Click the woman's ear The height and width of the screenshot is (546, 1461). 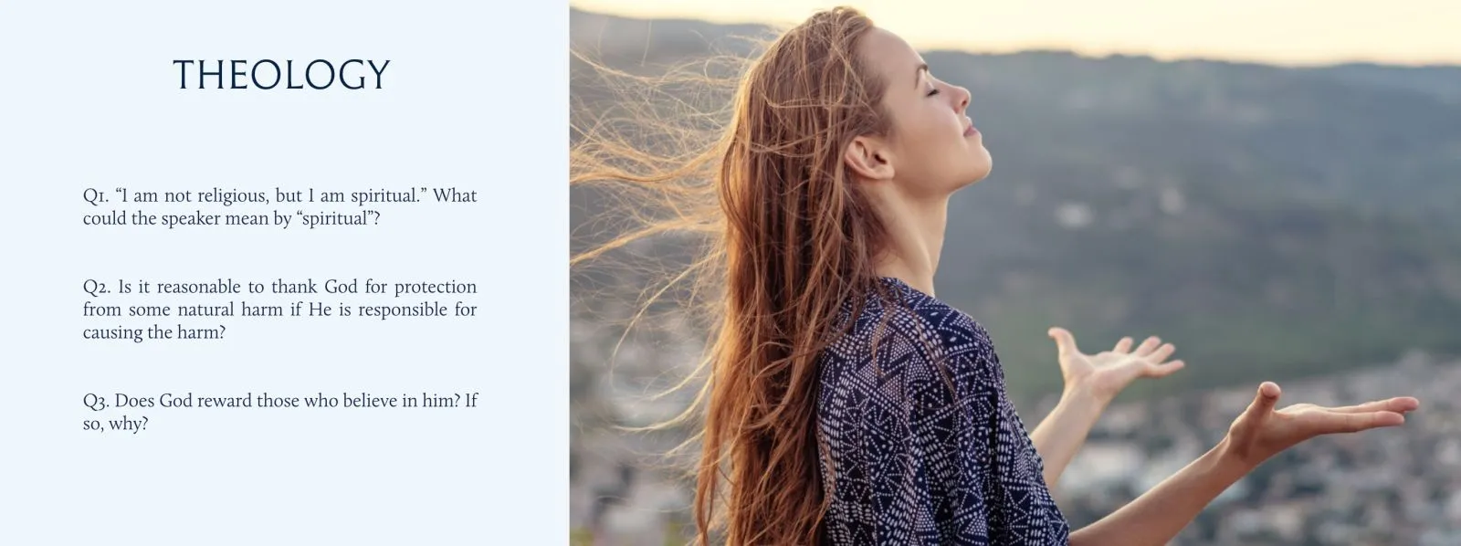(866, 157)
